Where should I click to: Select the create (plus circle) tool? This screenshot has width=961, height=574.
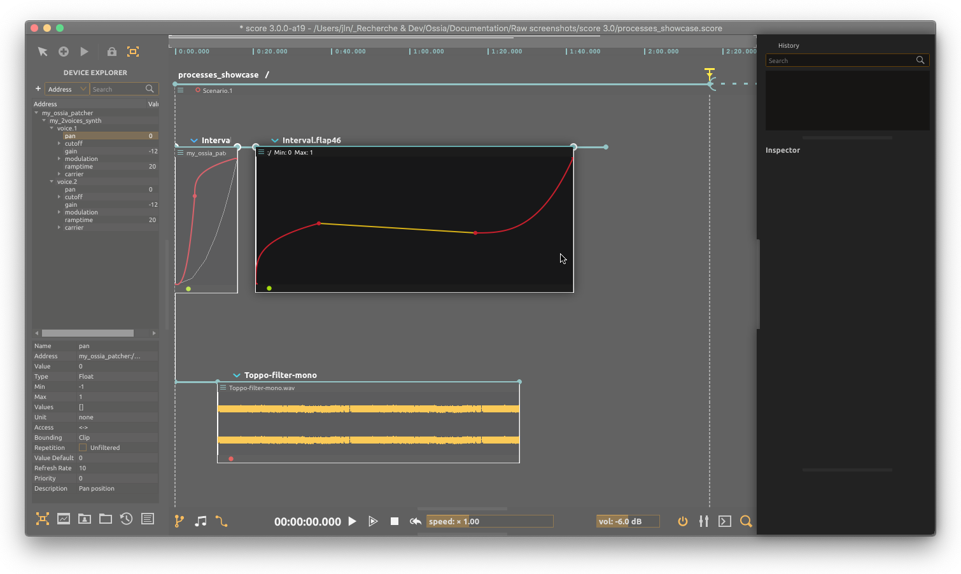pos(64,52)
